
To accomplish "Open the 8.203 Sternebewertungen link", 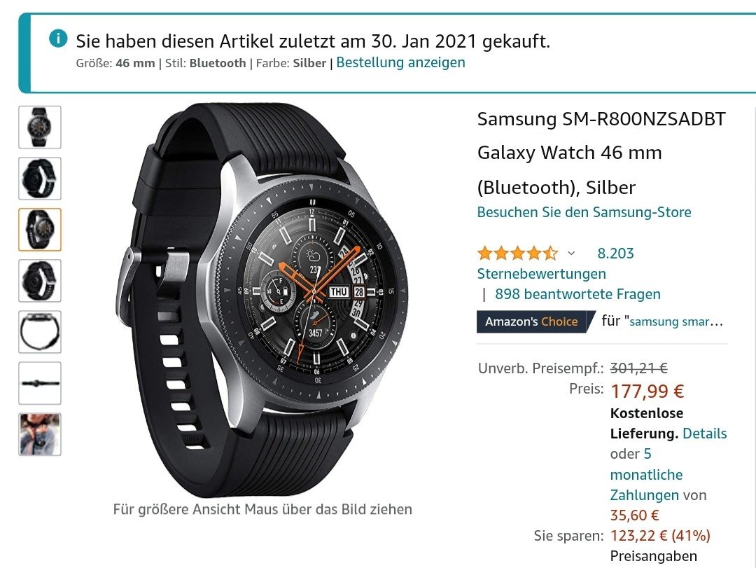I will coord(555,263).
